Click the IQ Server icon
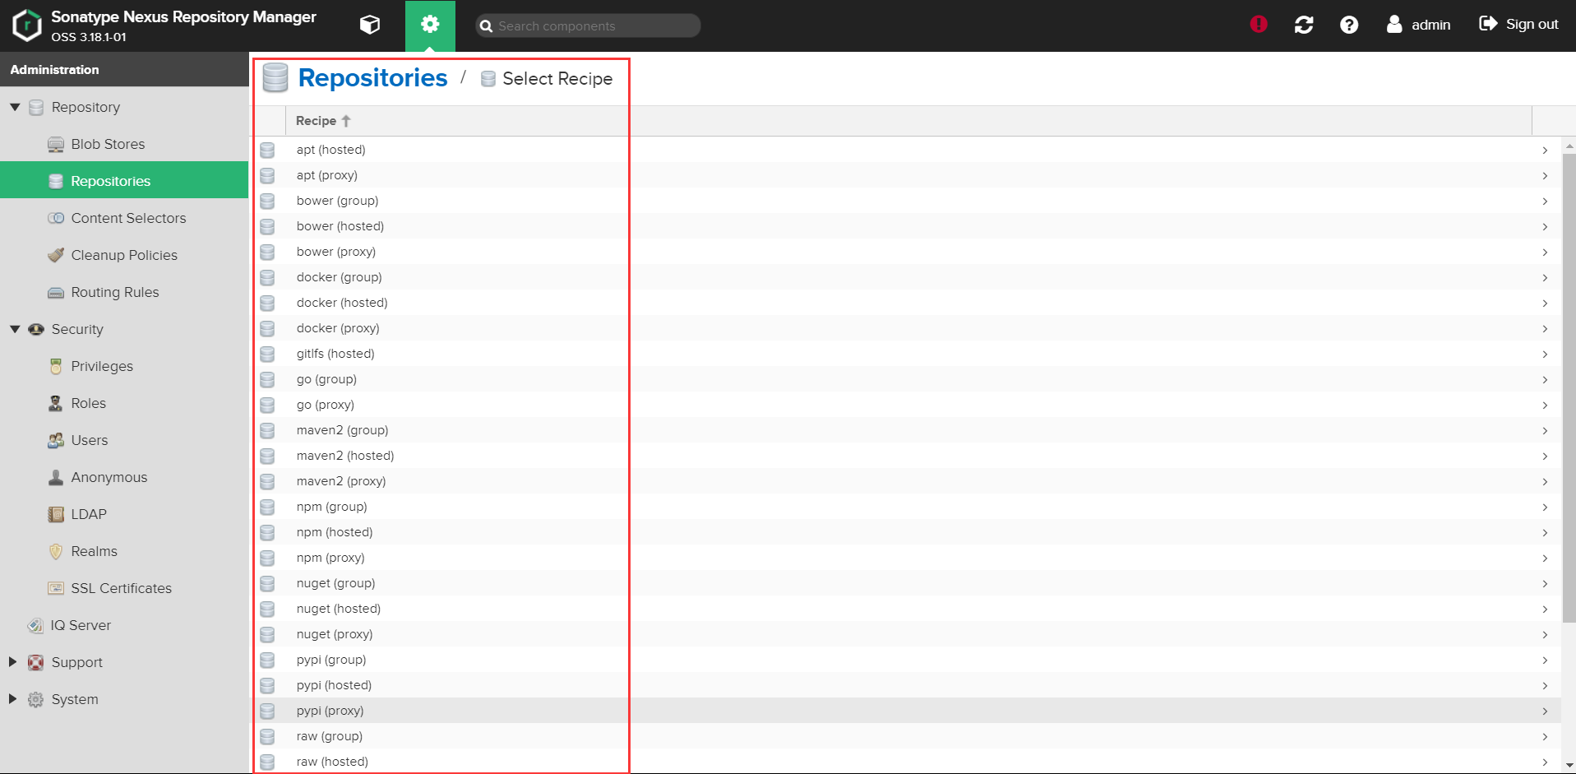 pos(35,625)
